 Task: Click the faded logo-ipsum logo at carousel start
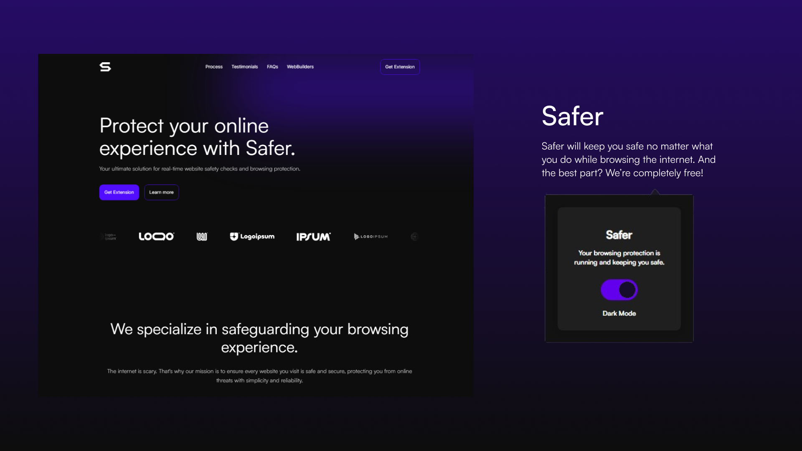tap(109, 237)
